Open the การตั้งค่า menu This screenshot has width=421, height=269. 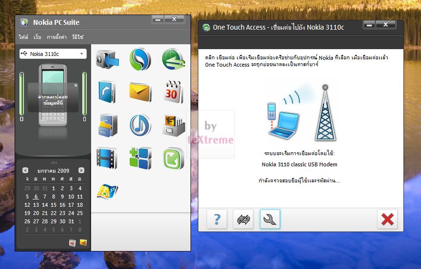coord(57,37)
